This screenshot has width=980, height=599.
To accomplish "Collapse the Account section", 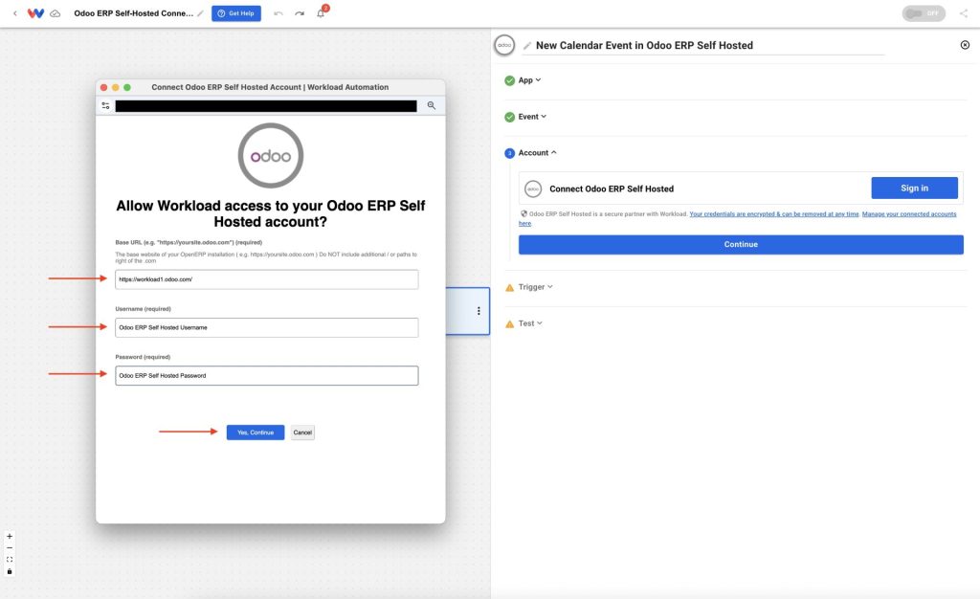I will click(x=537, y=152).
